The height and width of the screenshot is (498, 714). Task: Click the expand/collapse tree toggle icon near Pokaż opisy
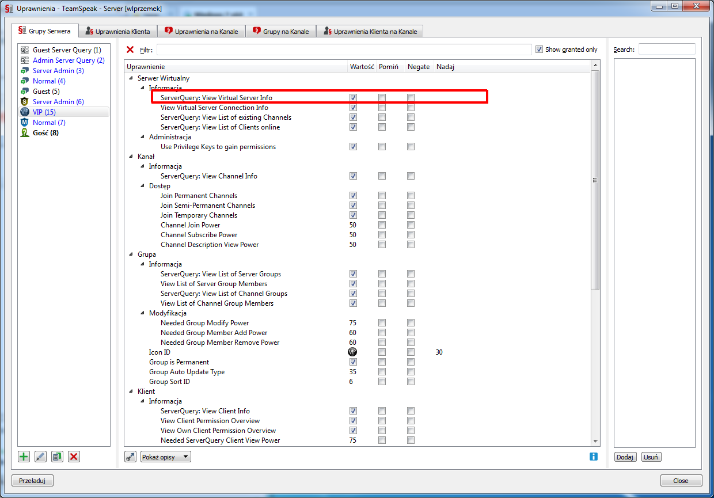point(131,457)
